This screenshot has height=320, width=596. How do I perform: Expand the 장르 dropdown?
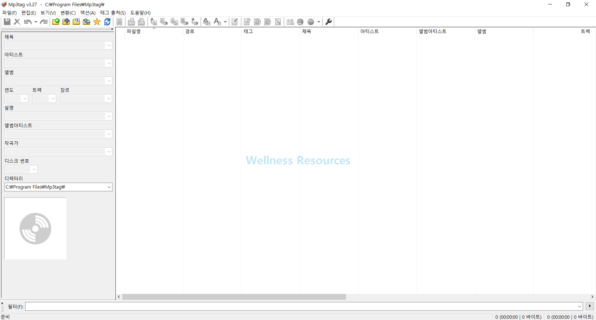(x=109, y=99)
